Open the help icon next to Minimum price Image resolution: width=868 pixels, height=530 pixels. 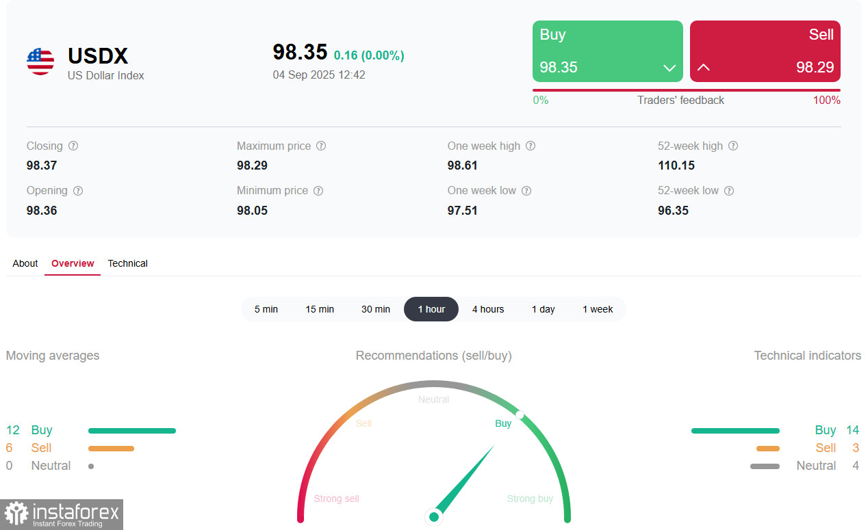pos(318,191)
